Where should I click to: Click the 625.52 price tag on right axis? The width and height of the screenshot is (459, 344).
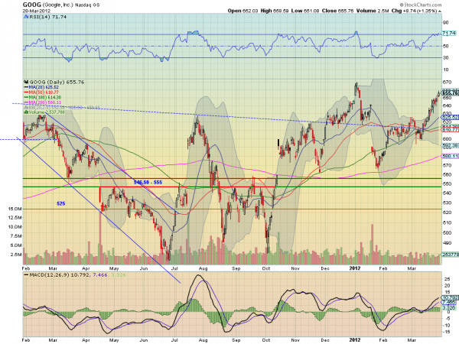point(451,117)
